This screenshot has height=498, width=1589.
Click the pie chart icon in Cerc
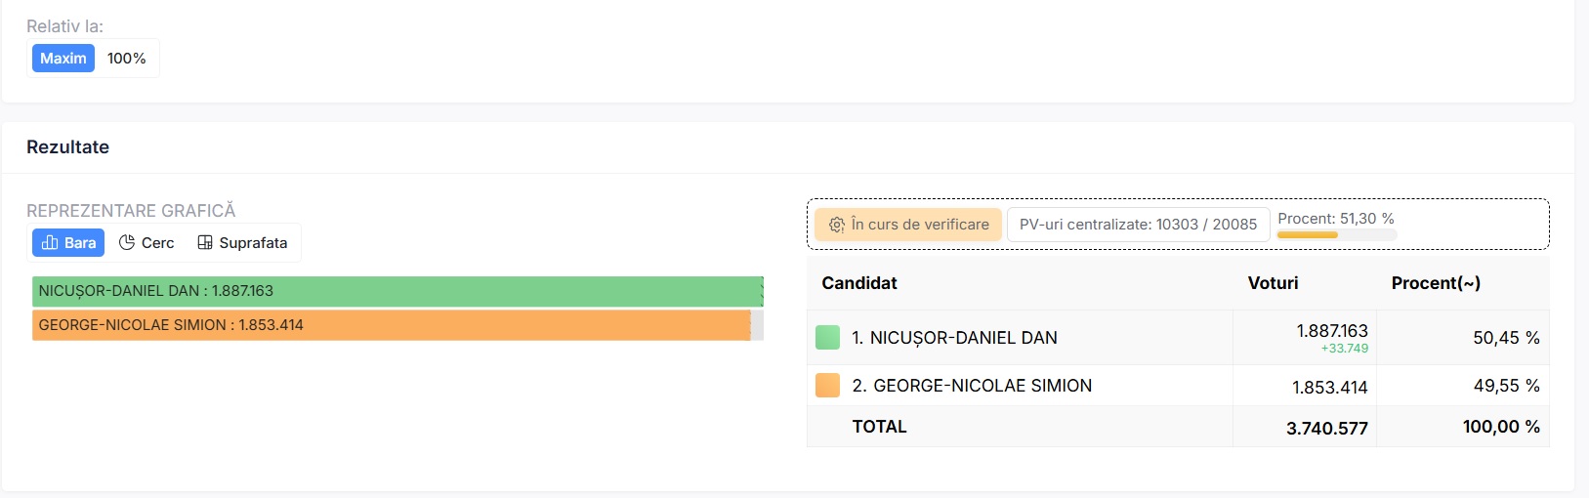click(x=127, y=243)
